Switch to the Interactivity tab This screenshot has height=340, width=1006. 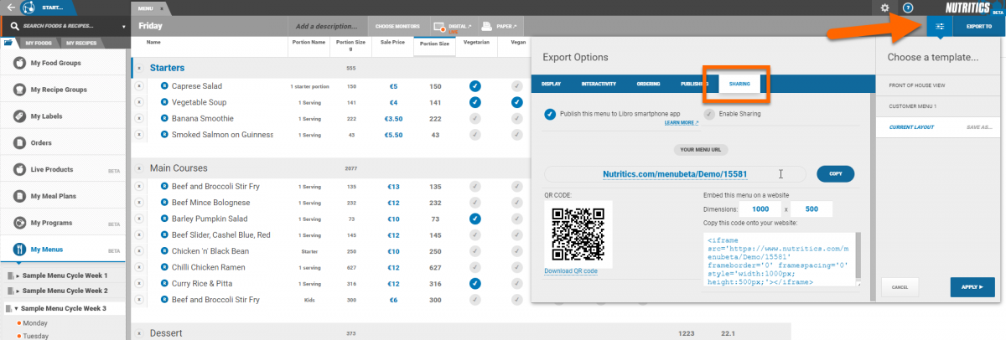click(599, 84)
